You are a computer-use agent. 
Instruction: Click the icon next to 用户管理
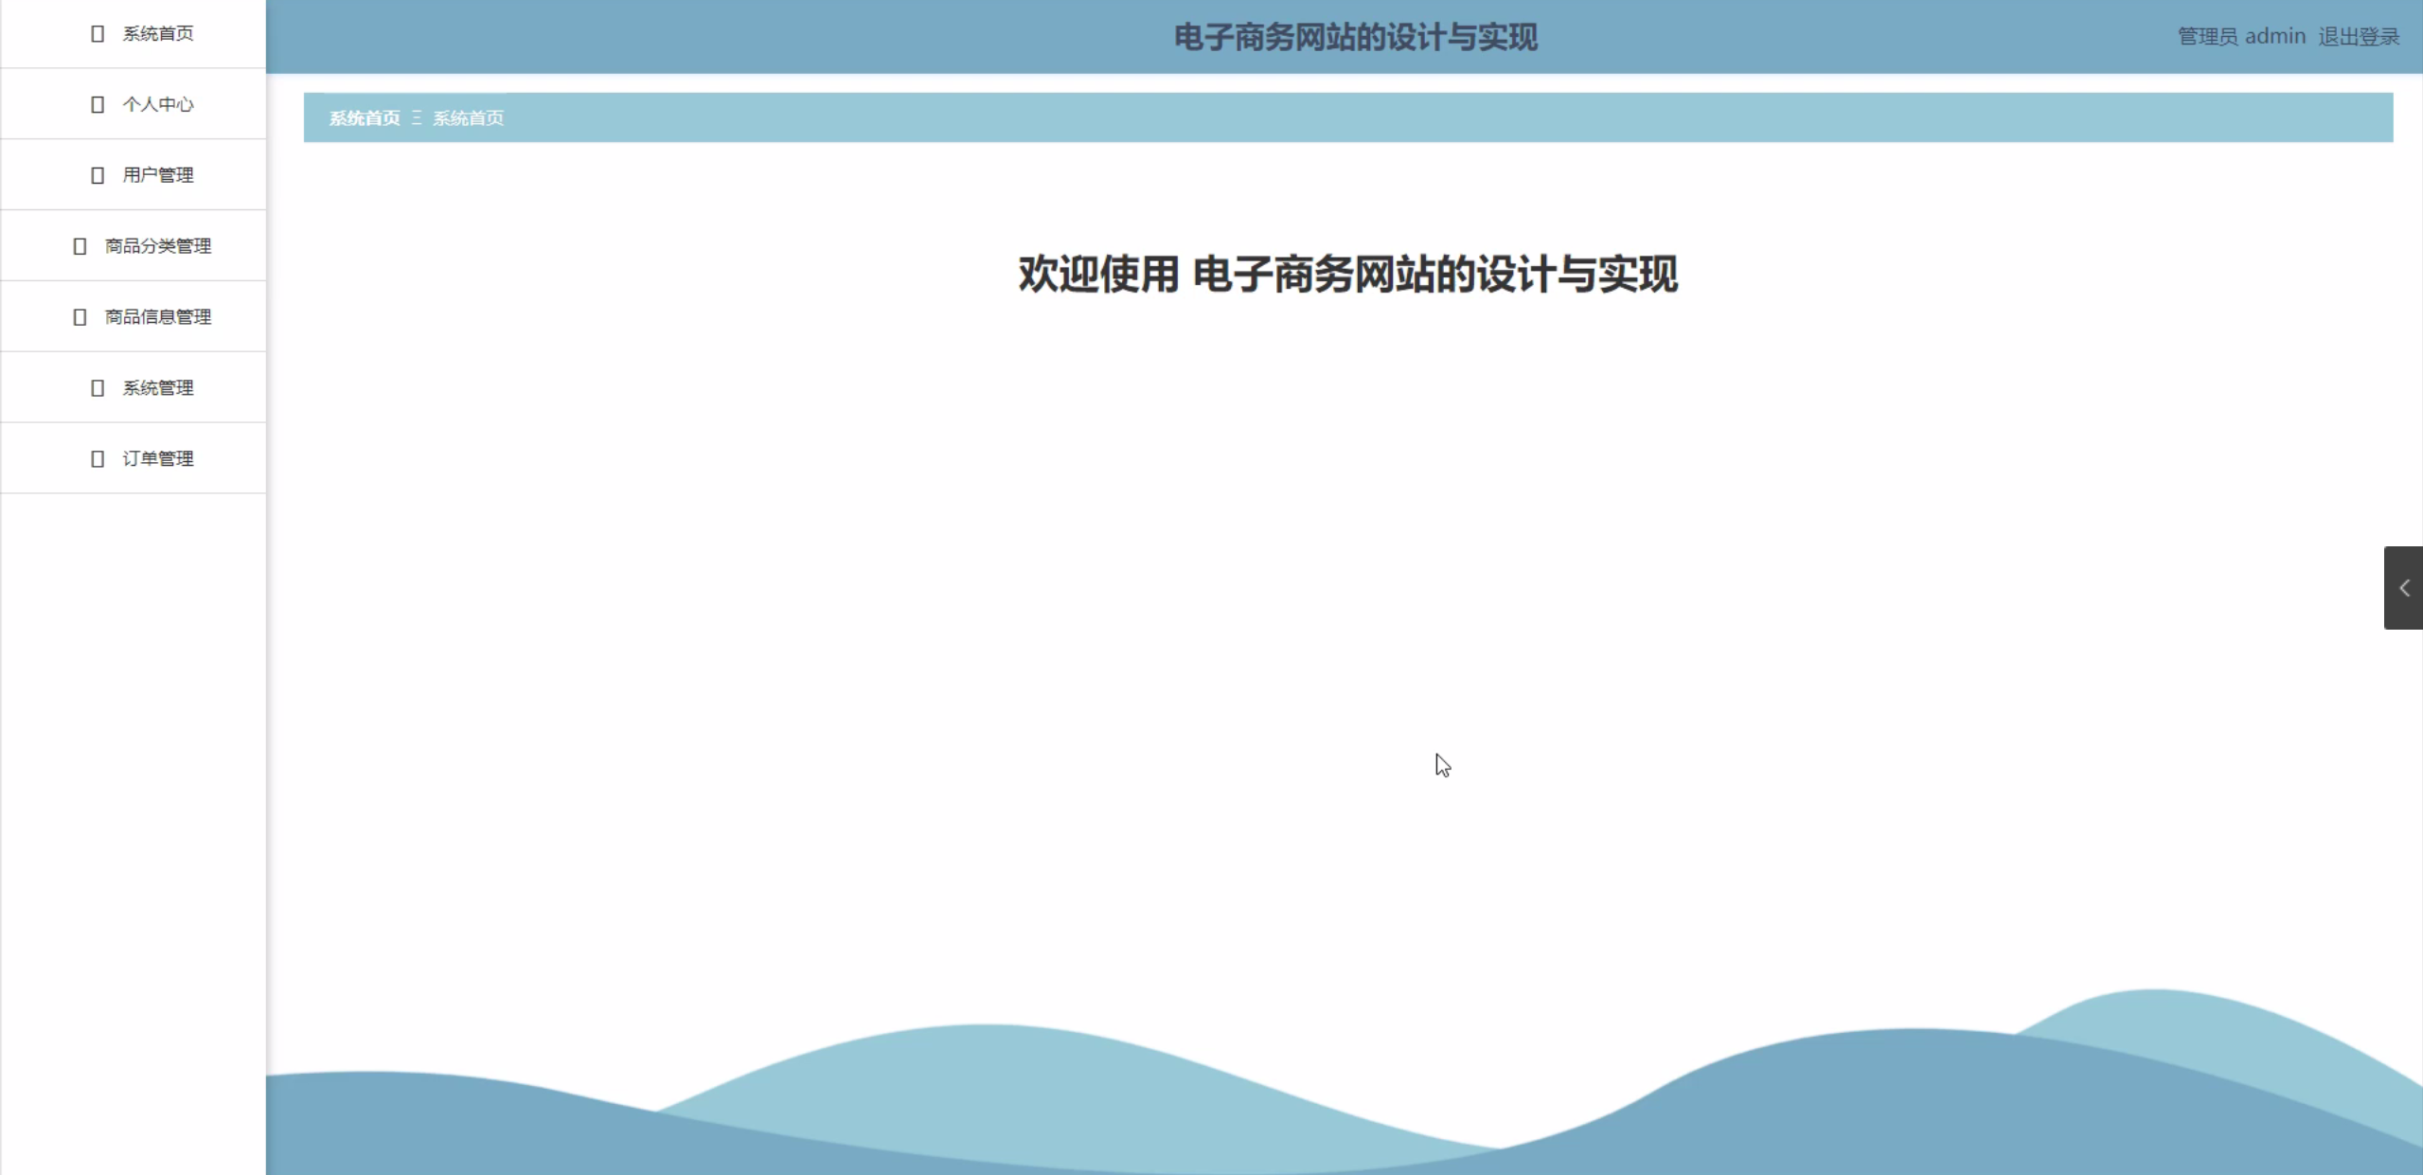coord(97,175)
